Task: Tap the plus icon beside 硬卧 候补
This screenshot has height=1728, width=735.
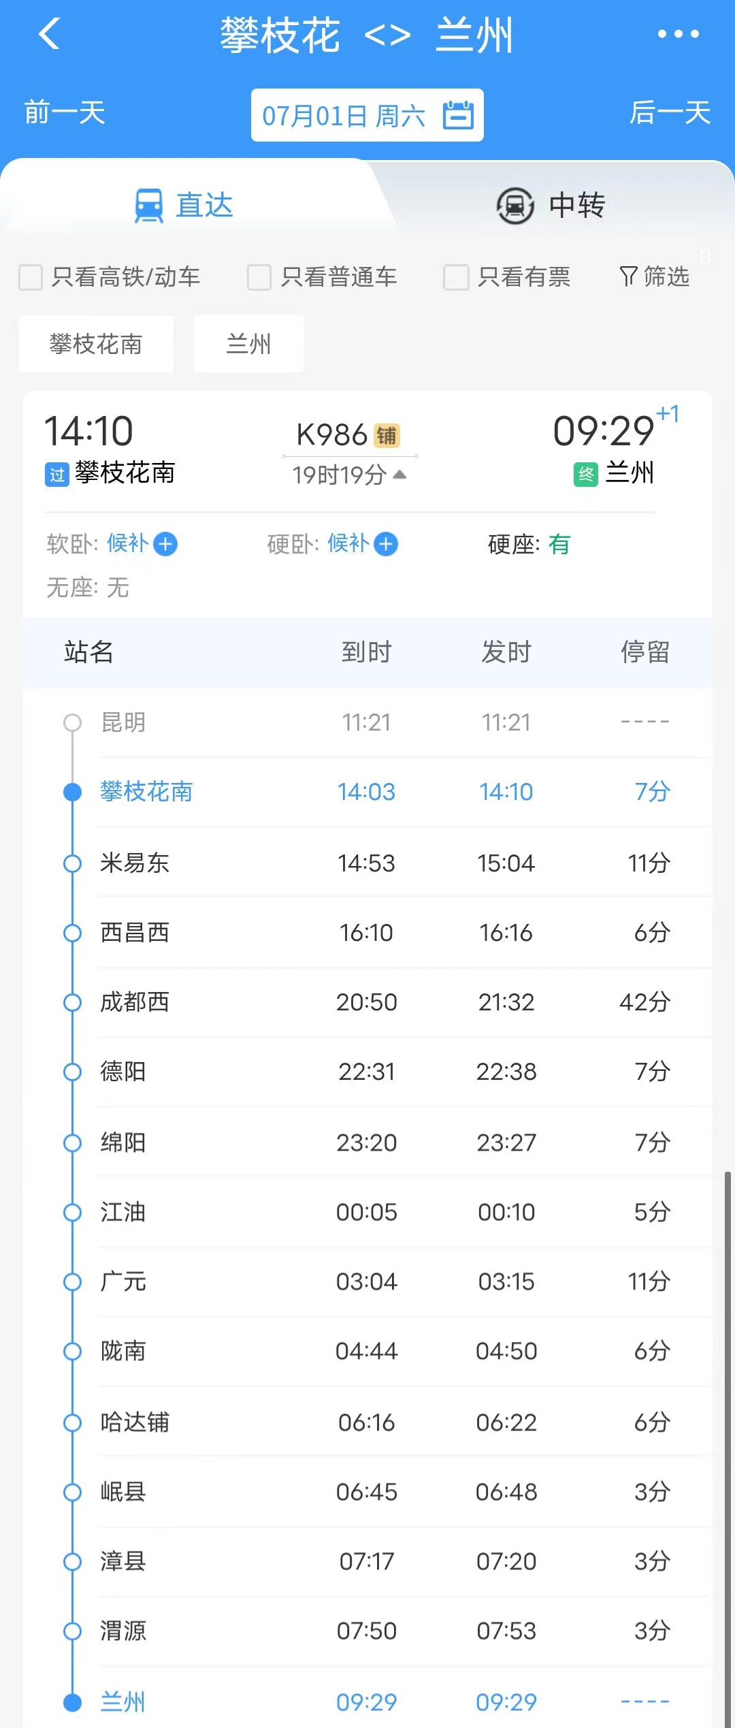Action: coord(386,544)
